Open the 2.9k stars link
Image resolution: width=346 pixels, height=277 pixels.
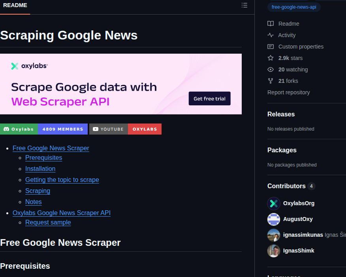(x=290, y=58)
